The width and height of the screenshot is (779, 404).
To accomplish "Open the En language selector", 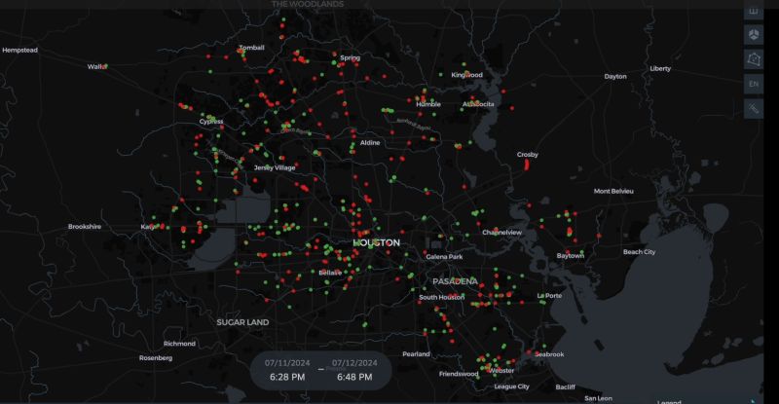I will [x=754, y=84].
